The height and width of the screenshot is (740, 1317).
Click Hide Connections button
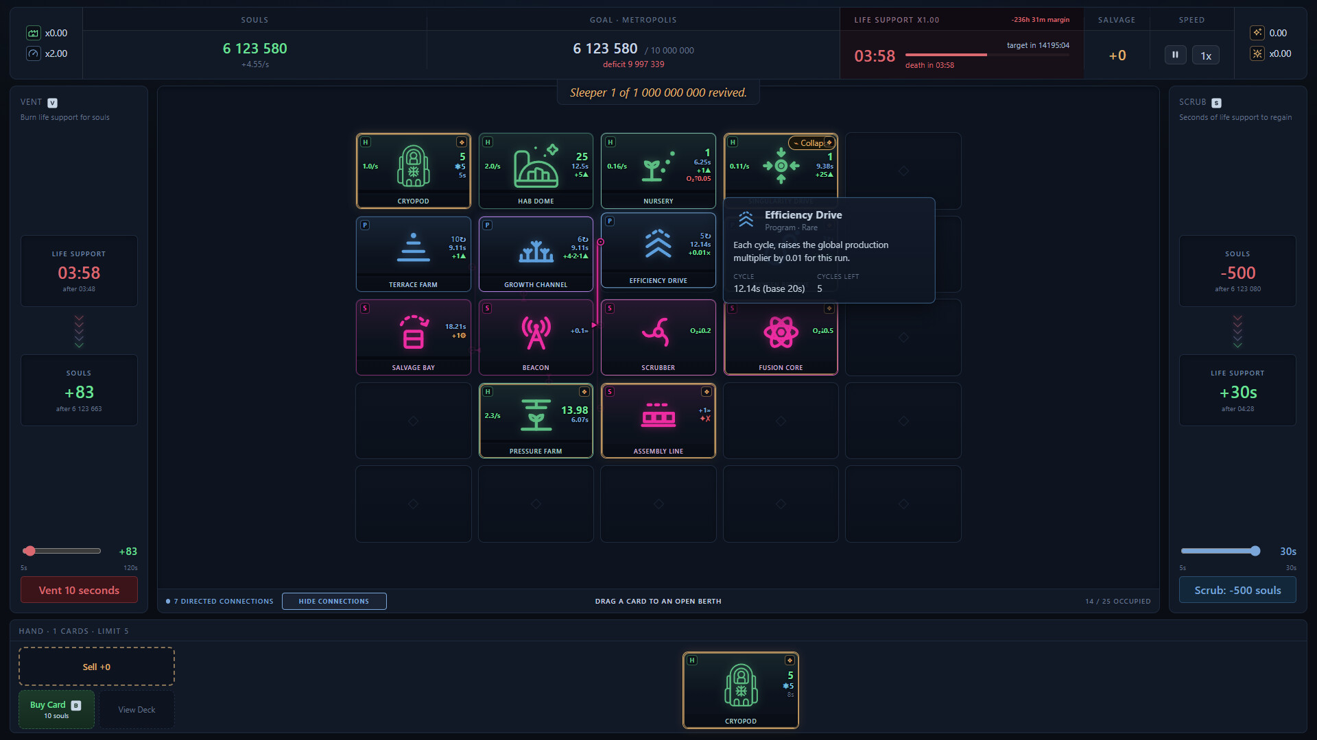[x=334, y=601]
